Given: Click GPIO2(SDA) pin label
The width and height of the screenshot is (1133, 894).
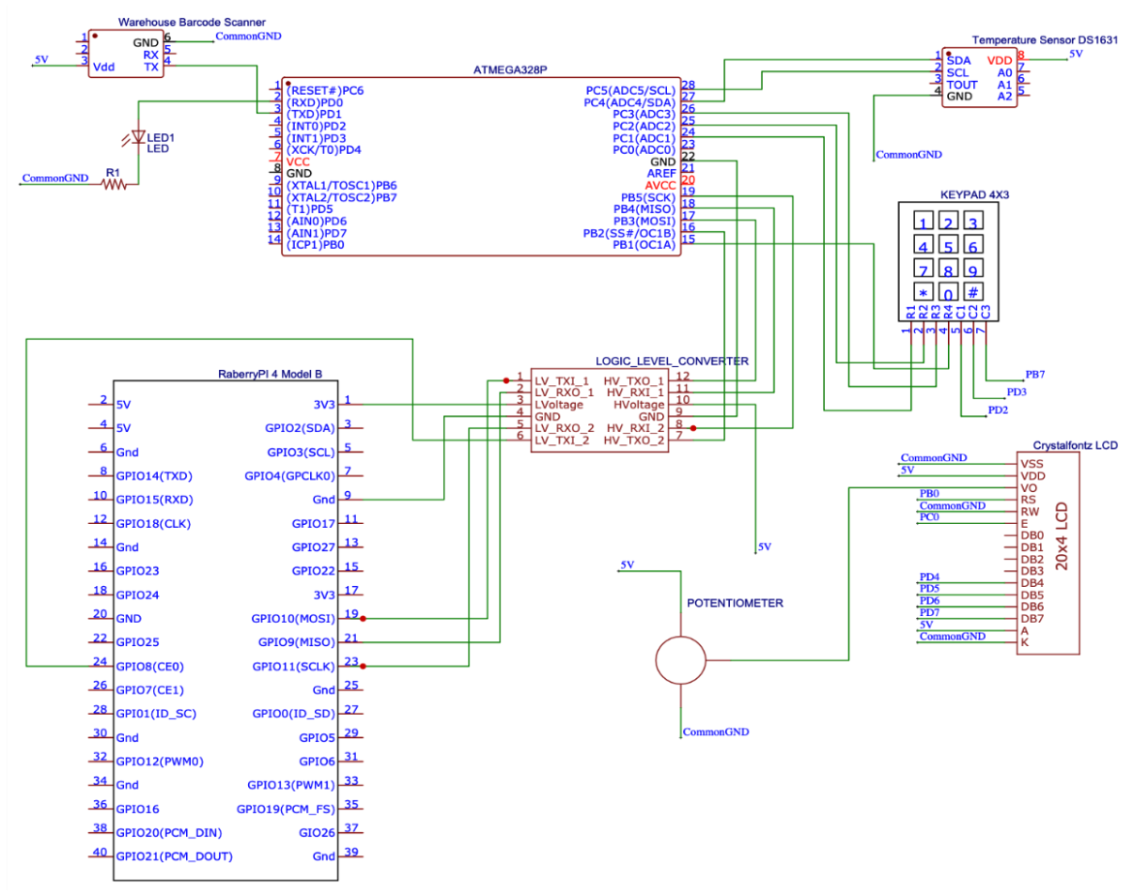Looking at the screenshot, I should [299, 427].
